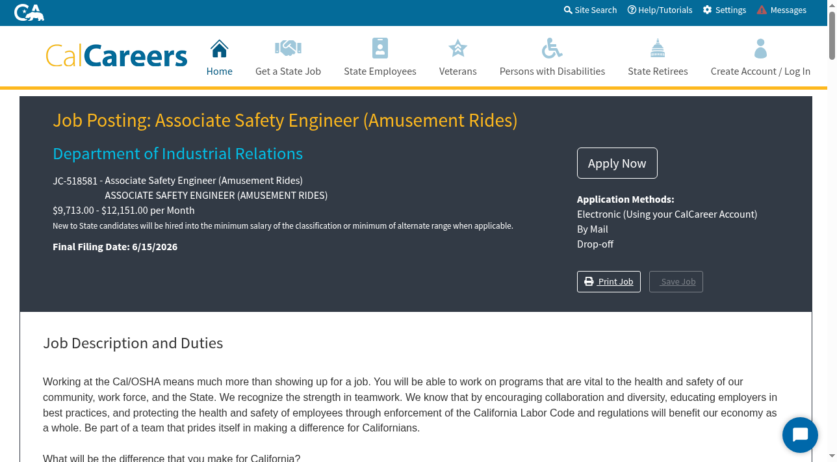Click the Messages warning triangle icon
Screen dimensions: 837x462
(x=762, y=10)
